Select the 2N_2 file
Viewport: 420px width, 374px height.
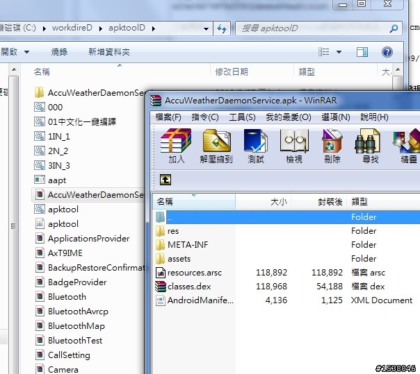[51, 151]
